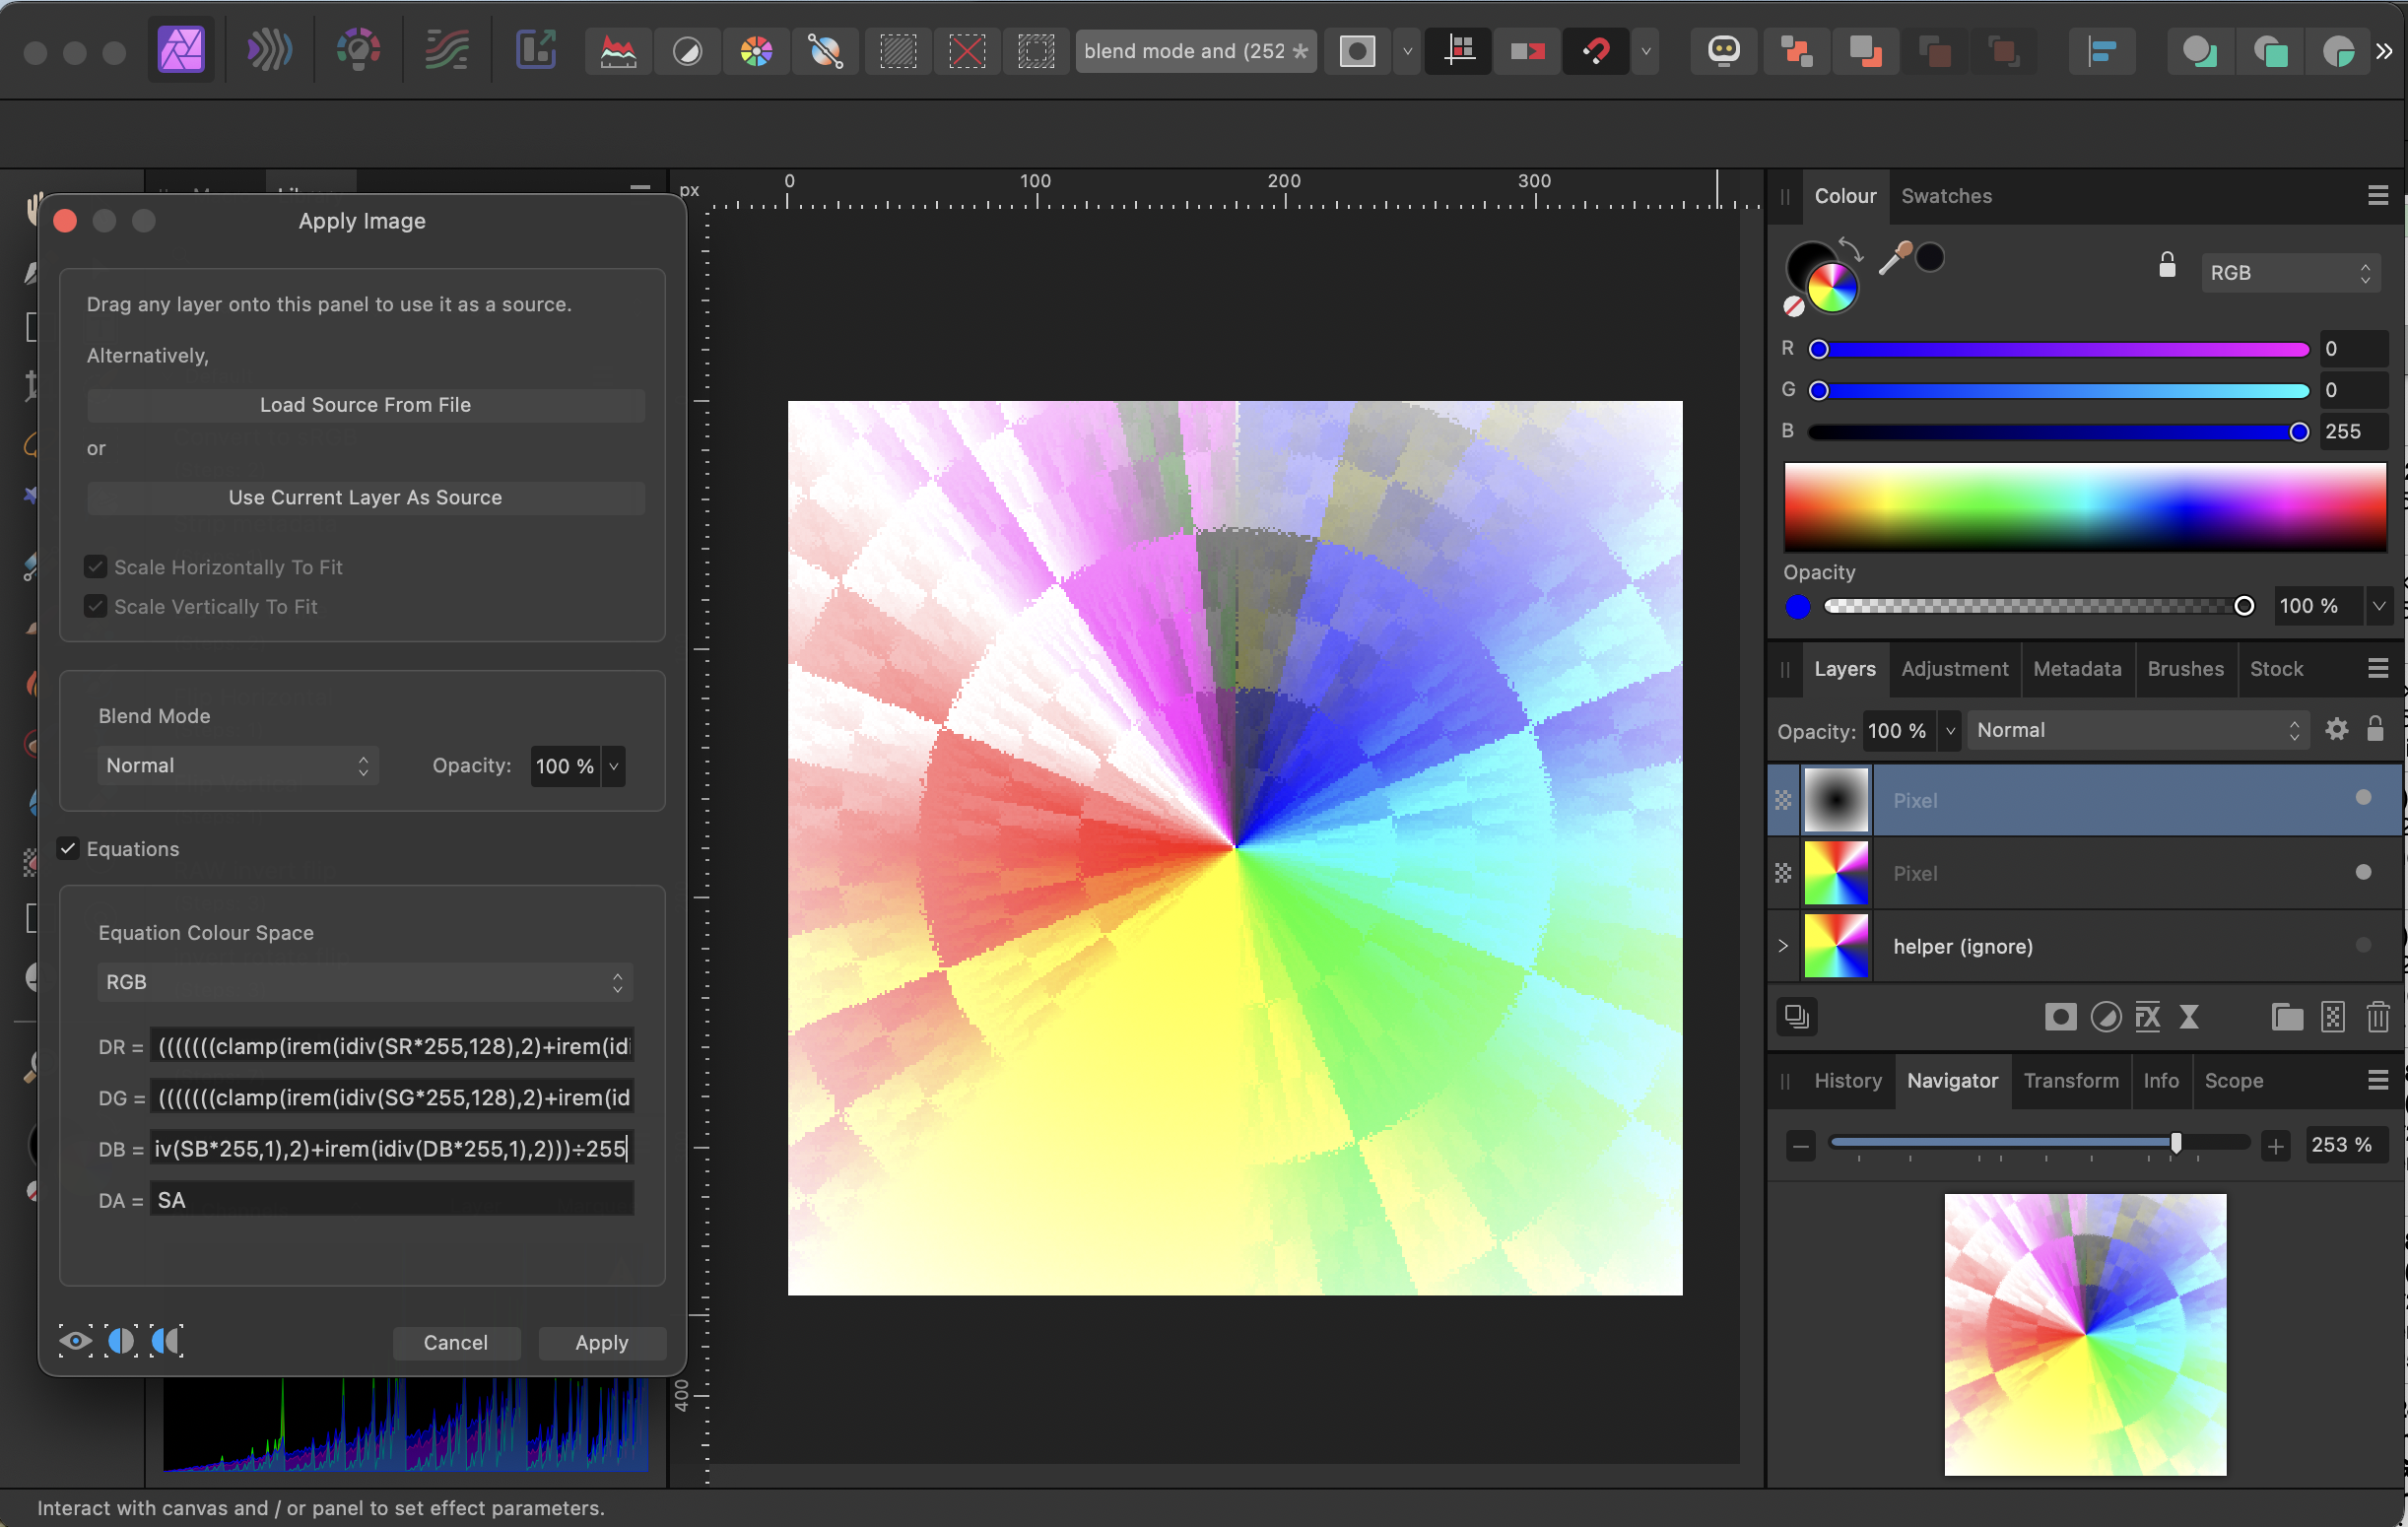The image size is (2408, 1527).
Task: Open the Equation Colour Space selector
Action: pyautogui.click(x=364, y=982)
